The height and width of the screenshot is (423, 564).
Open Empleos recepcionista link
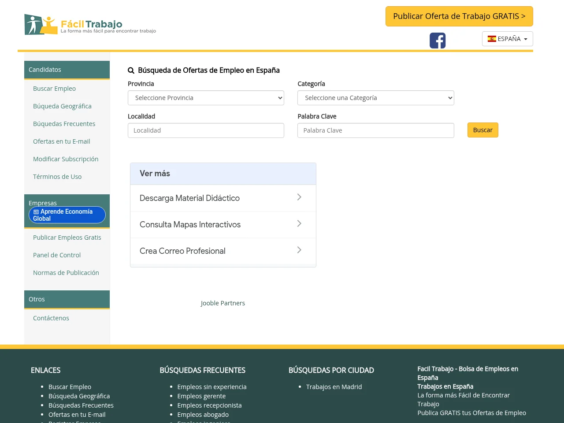(209, 405)
